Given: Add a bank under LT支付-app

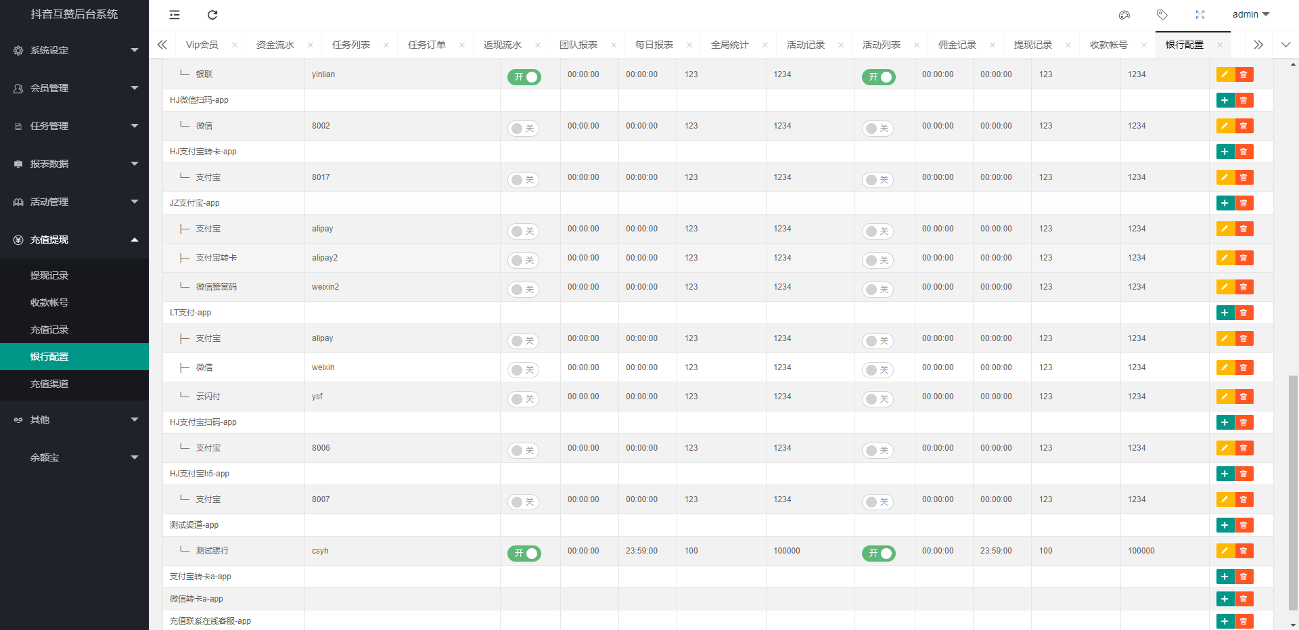Looking at the screenshot, I should tap(1225, 313).
